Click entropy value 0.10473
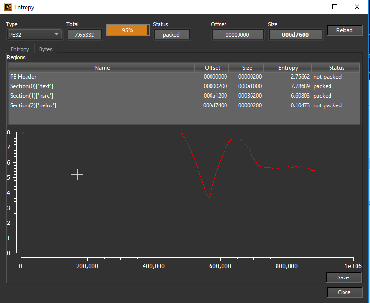Screen dimensions: 370x303 (x=300, y=105)
